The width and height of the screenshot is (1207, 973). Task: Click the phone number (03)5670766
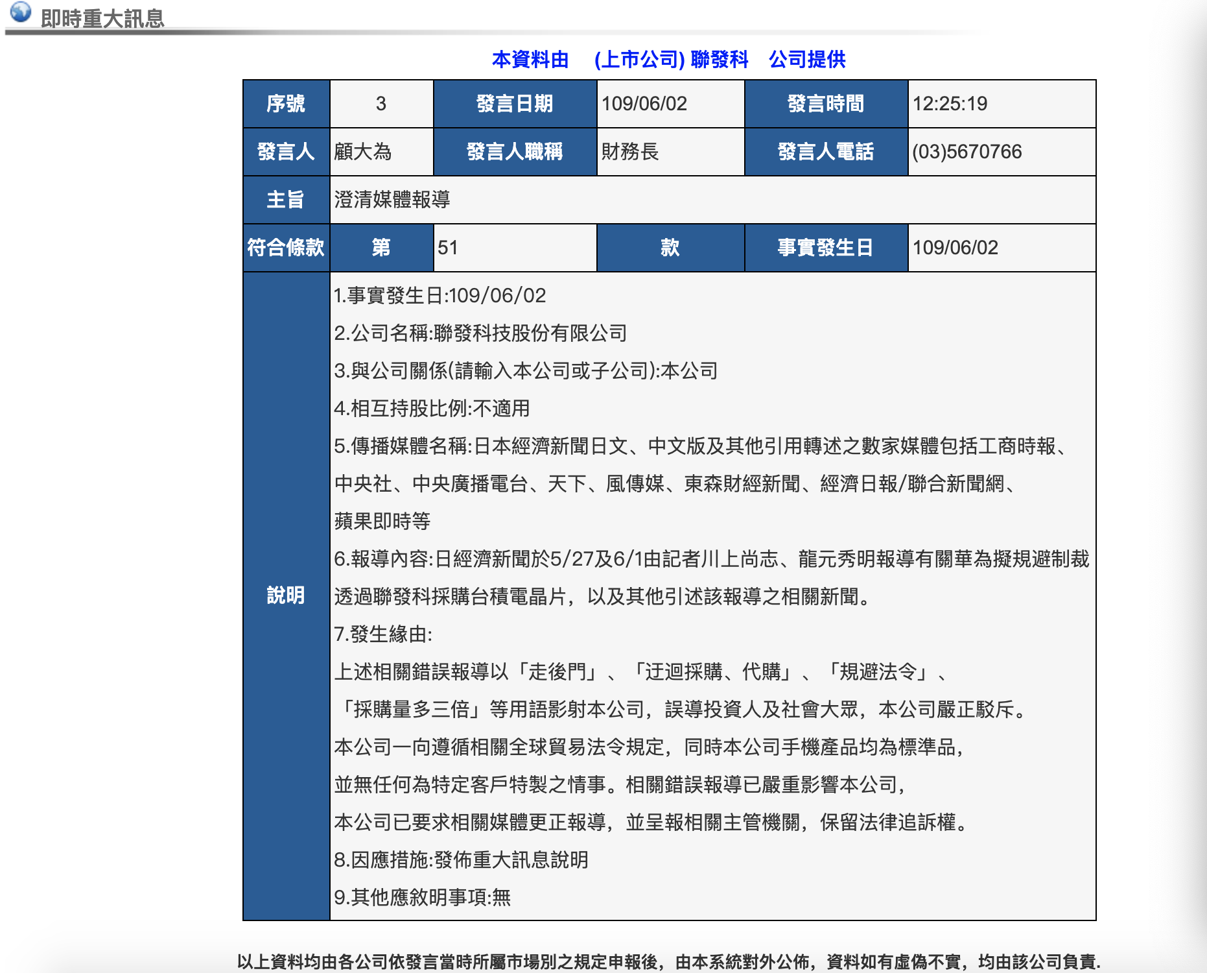(967, 152)
